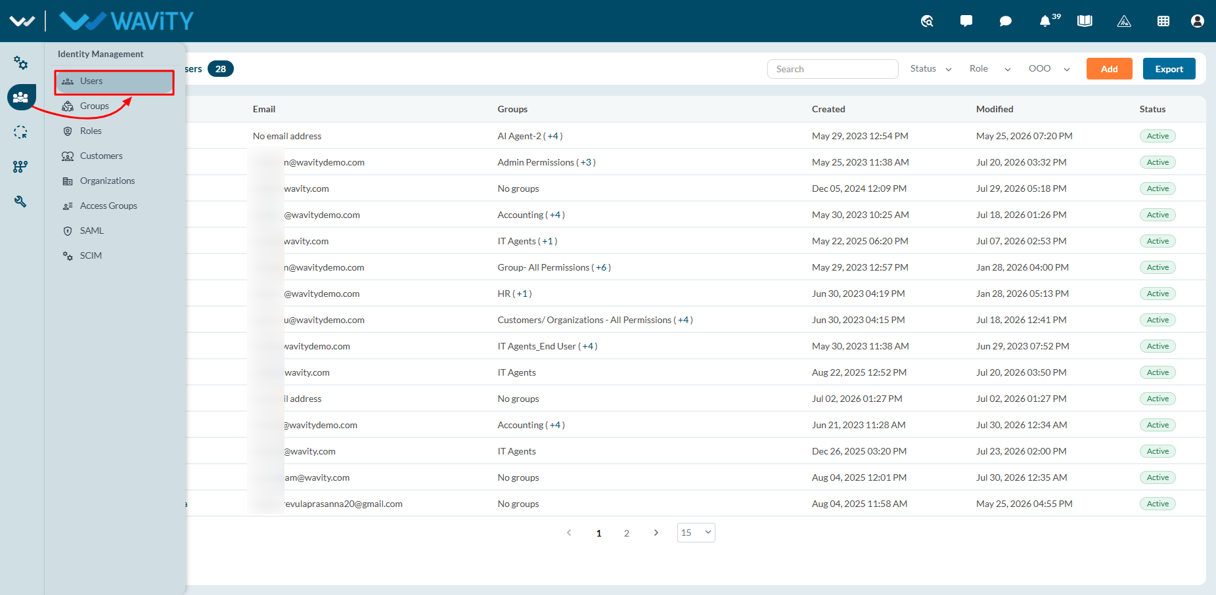Viewport: 1216px width, 595px height.
Task: Click the Access Groups icon
Action: tap(68, 206)
